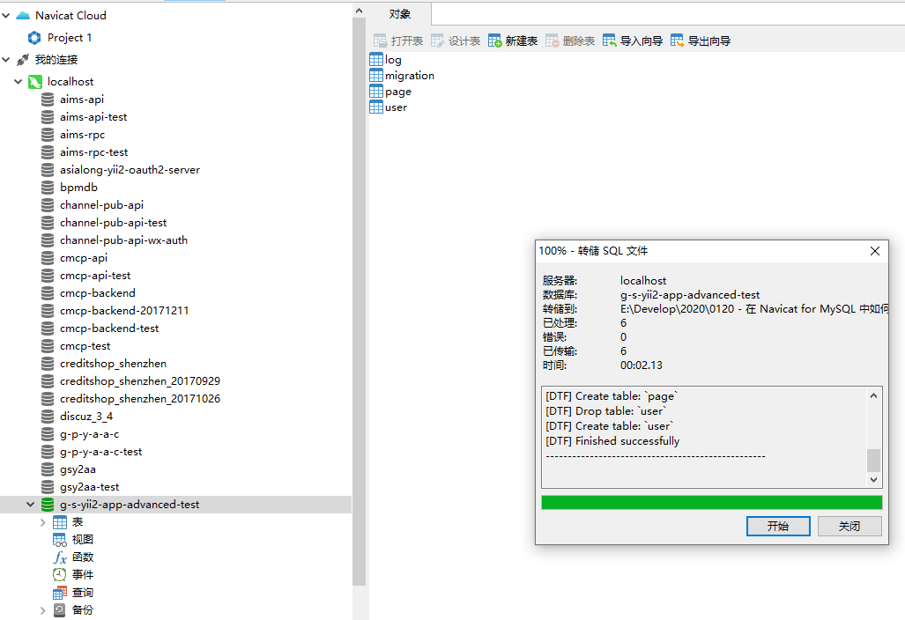Collapse the localhost connection node
This screenshot has height=620, width=905.
[x=18, y=82]
